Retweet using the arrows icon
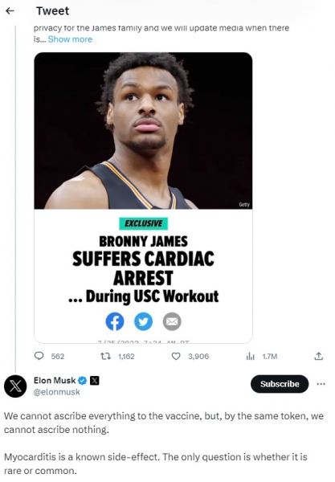The image size is (335, 482). (106, 356)
